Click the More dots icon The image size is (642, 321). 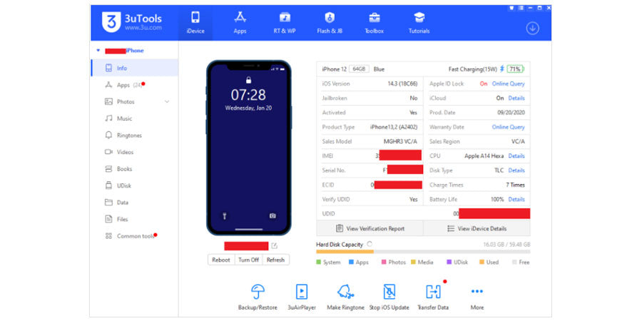point(477,292)
